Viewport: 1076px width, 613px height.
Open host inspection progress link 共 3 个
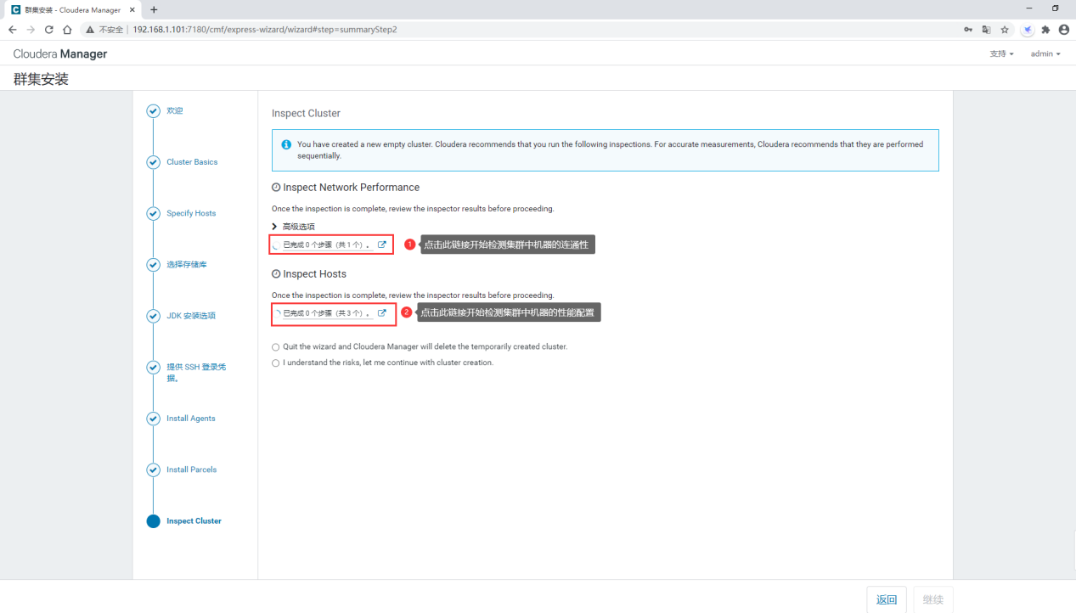click(328, 312)
